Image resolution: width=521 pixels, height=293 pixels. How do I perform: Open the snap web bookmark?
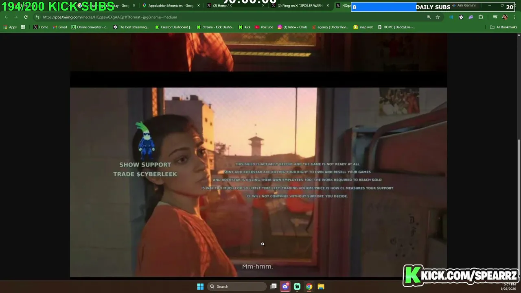[363, 27]
